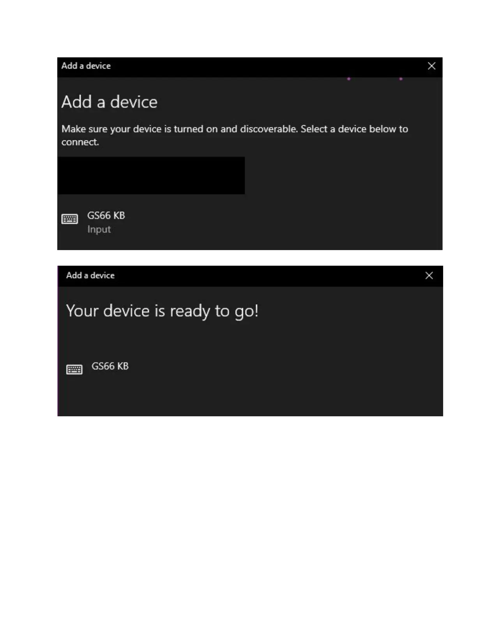Click the right purple searching progress dot
Image resolution: width=477 pixels, height=618 pixels.
point(401,79)
